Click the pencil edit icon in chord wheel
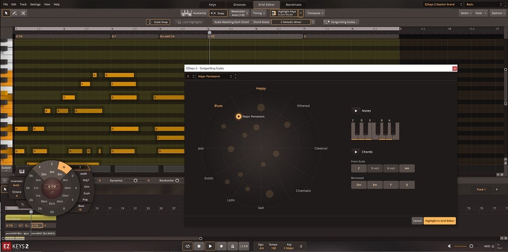This screenshot has width=508, height=252. click(52, 192)
